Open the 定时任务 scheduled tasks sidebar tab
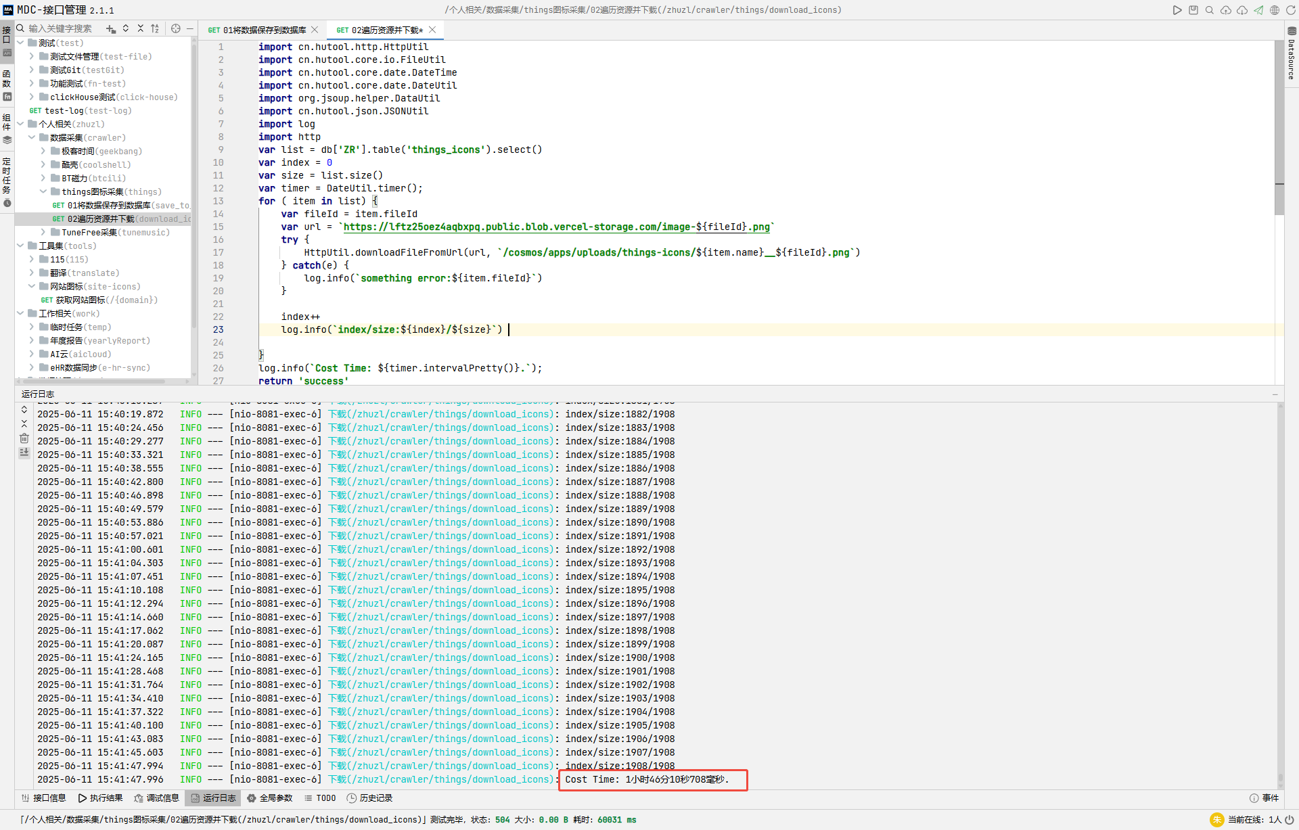1299x830 pixels. click(x=7, y=182)
